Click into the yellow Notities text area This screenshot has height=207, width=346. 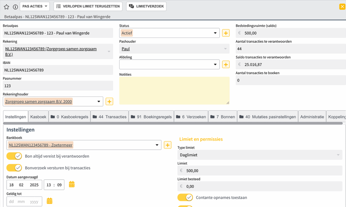[x=174, y=90]
